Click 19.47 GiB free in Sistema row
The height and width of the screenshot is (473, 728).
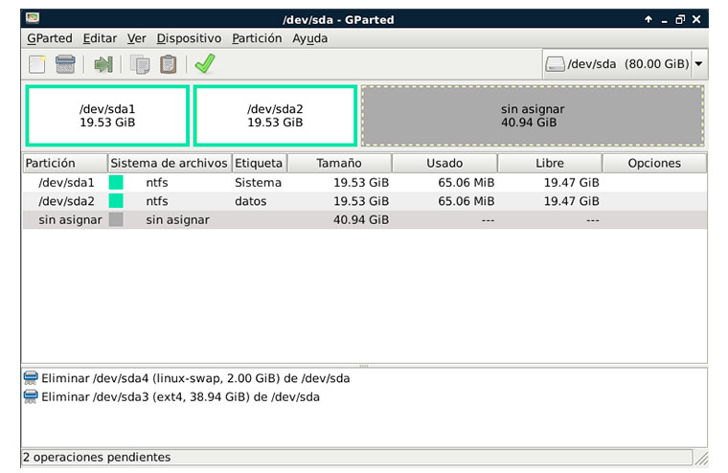[x=572, y=183]
